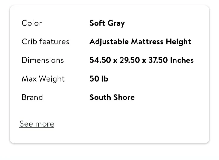Viewport: 219px width, 160px height.
Task: Select the South Shore brand value
Action: pos(112,97)
